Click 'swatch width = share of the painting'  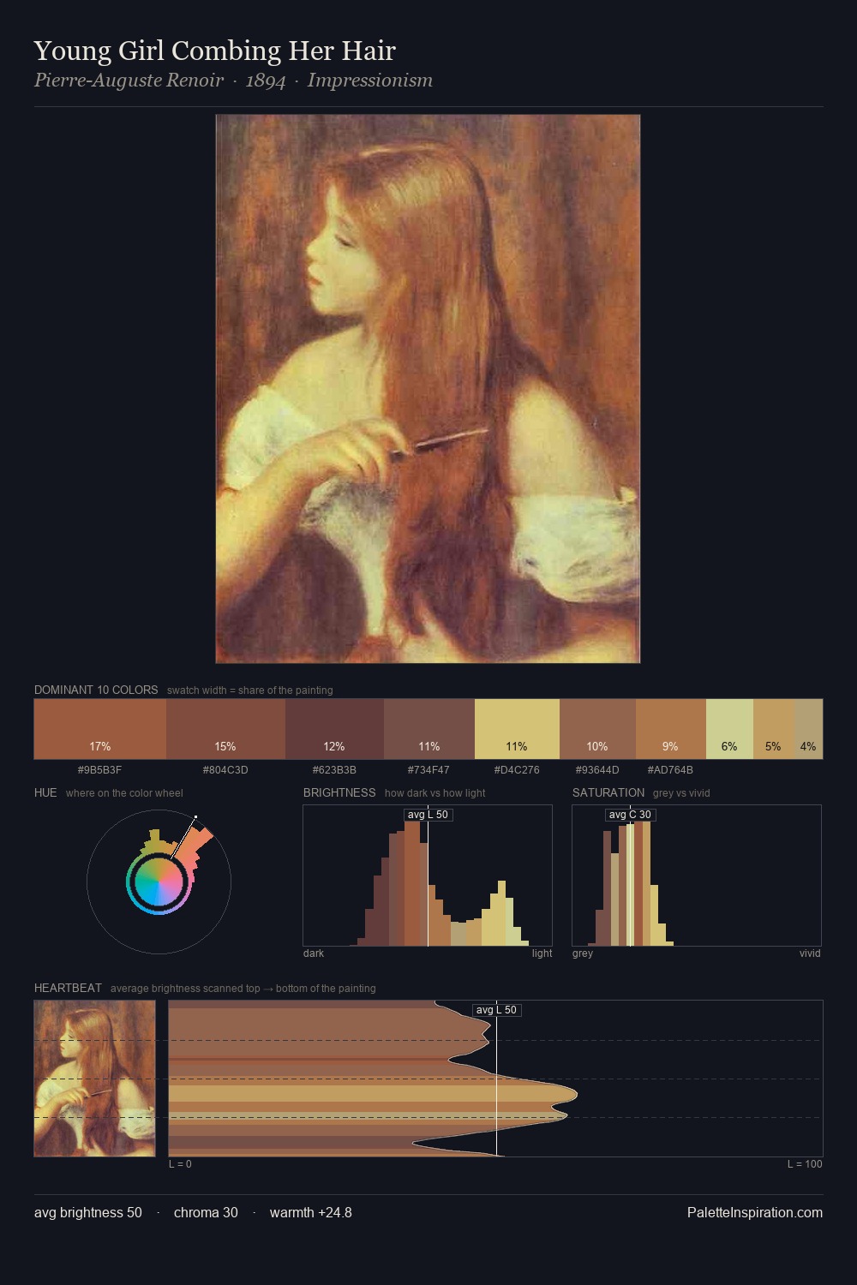(x=250, y=690)
